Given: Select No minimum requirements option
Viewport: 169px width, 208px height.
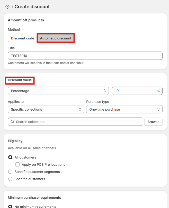Looking at the screenshot, I should (x=10, y=206).
